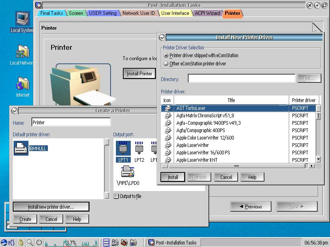The image size is (330, 247).
Task: Select the 'Apple LaserWriter II NT' title text
Action: [x=197, y=160]
